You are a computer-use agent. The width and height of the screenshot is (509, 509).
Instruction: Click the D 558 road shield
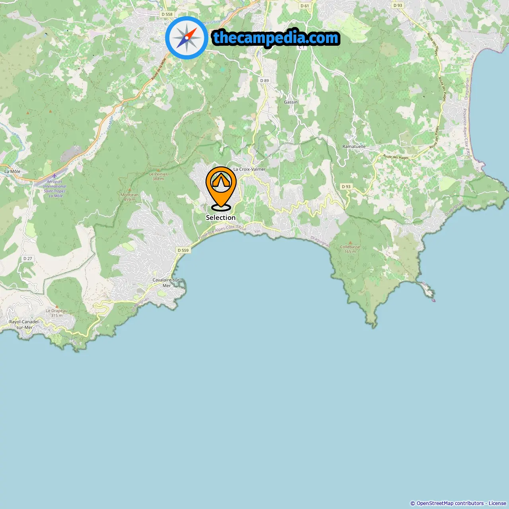[x=167, y=14]
